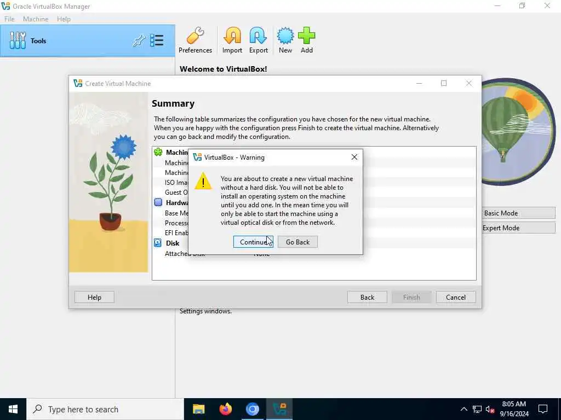Click the Summary heading text
Screen dimensions: 561x420
173,103
